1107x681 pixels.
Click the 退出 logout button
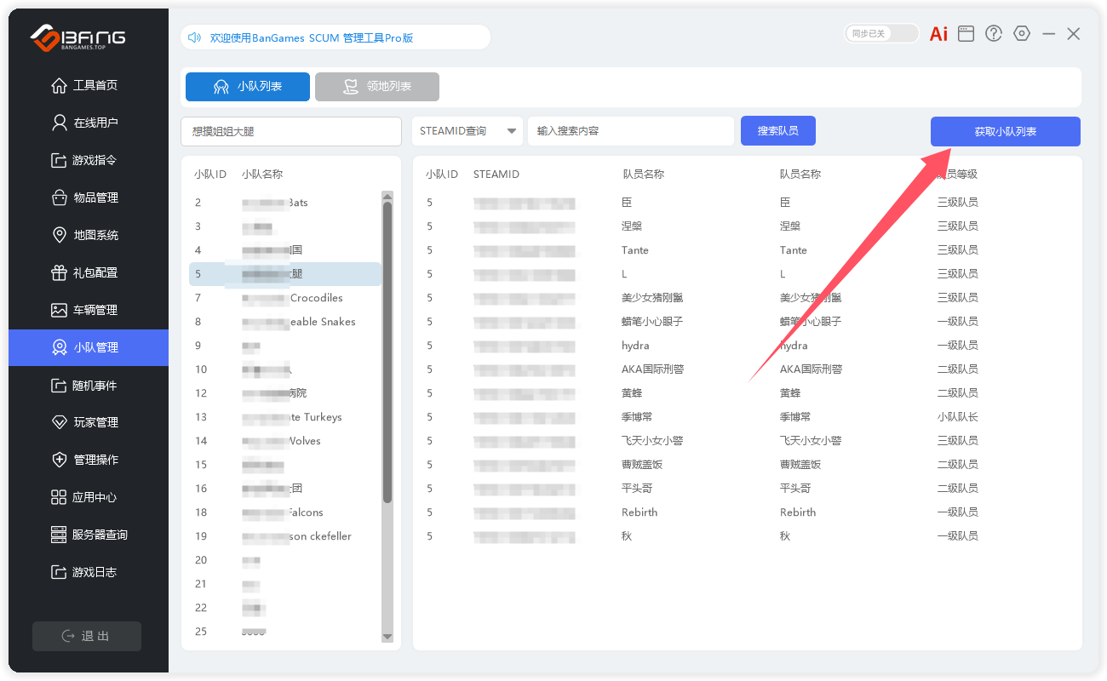[87, 637]
